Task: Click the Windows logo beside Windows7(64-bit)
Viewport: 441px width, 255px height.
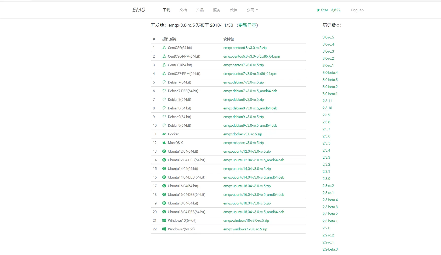Action: pyautogui.click(x=164, y=229)
